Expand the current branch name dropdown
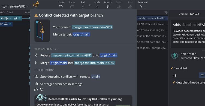 pos(28,6)
